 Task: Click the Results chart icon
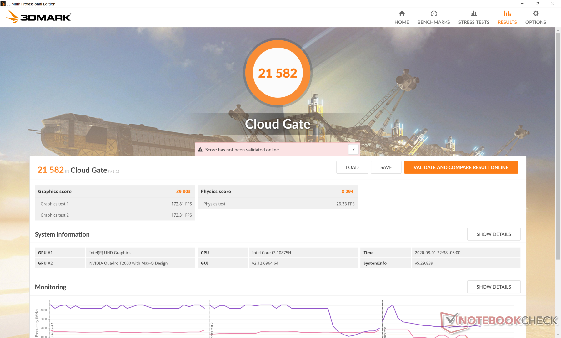(x=507, y=13)
